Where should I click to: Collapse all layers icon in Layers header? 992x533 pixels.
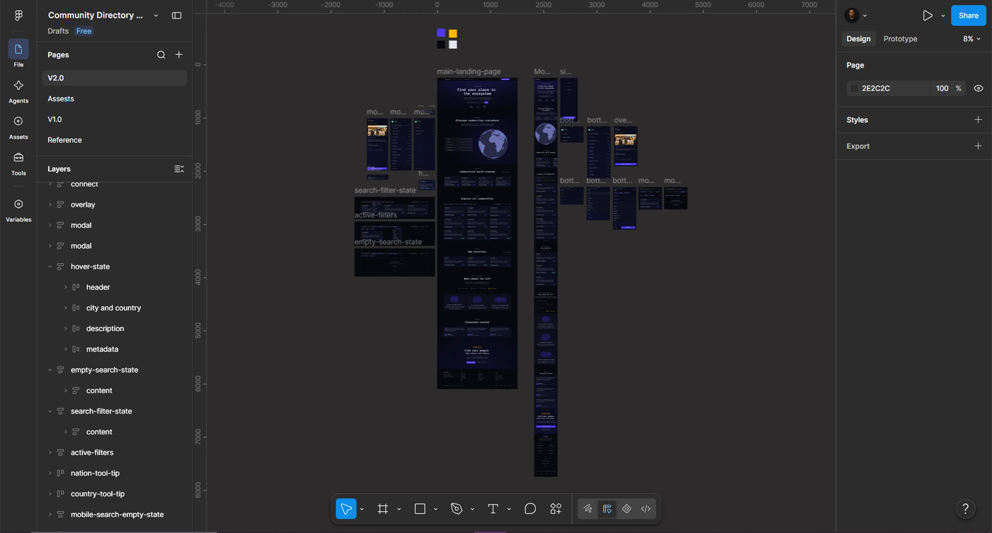click(179, 169)
